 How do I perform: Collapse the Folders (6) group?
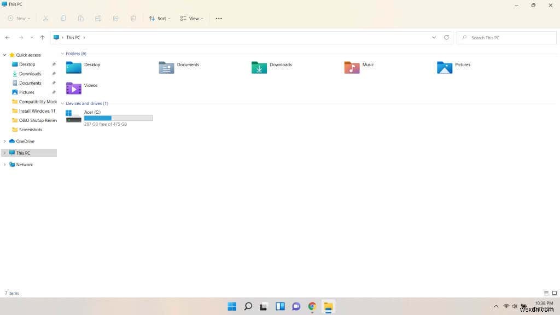coord(62,54)
